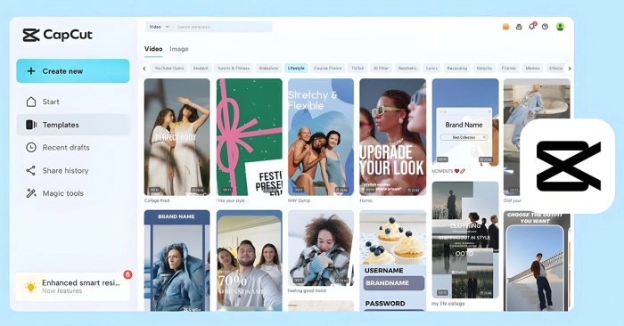Click the Templates sidebar icon
The image size is (624, 326).
click(x=31, y=125)
